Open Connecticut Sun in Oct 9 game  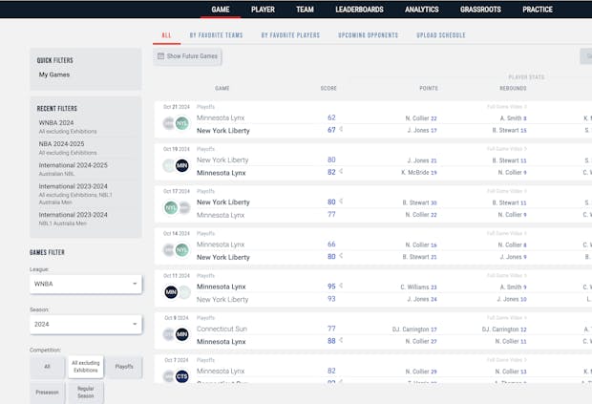pos(222,329)
